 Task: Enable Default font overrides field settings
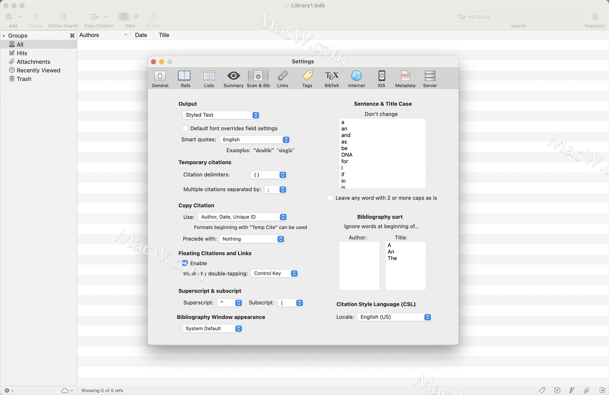pyautogui.click(x=185, y=128)
